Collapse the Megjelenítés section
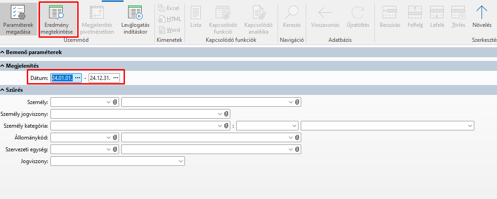The width and height of the screenshot is (497, 199). pos(3,66)
